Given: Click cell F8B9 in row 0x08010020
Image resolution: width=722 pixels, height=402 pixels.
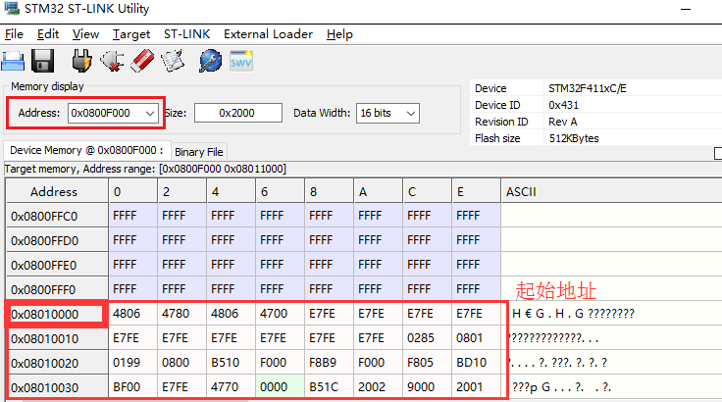Looking at the screenshot, I should coord(330,363).
